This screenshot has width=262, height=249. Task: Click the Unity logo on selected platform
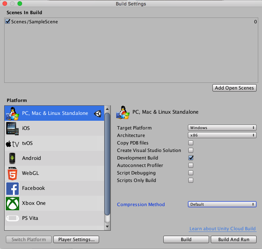(x=98, y=113)
